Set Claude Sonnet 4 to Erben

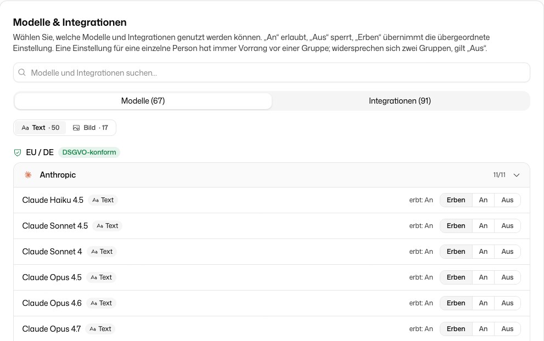[x=456, y=252]
